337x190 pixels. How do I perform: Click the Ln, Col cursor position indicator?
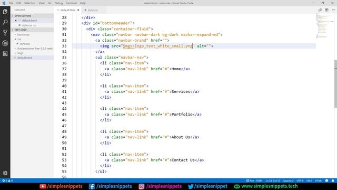pos(273,180)
